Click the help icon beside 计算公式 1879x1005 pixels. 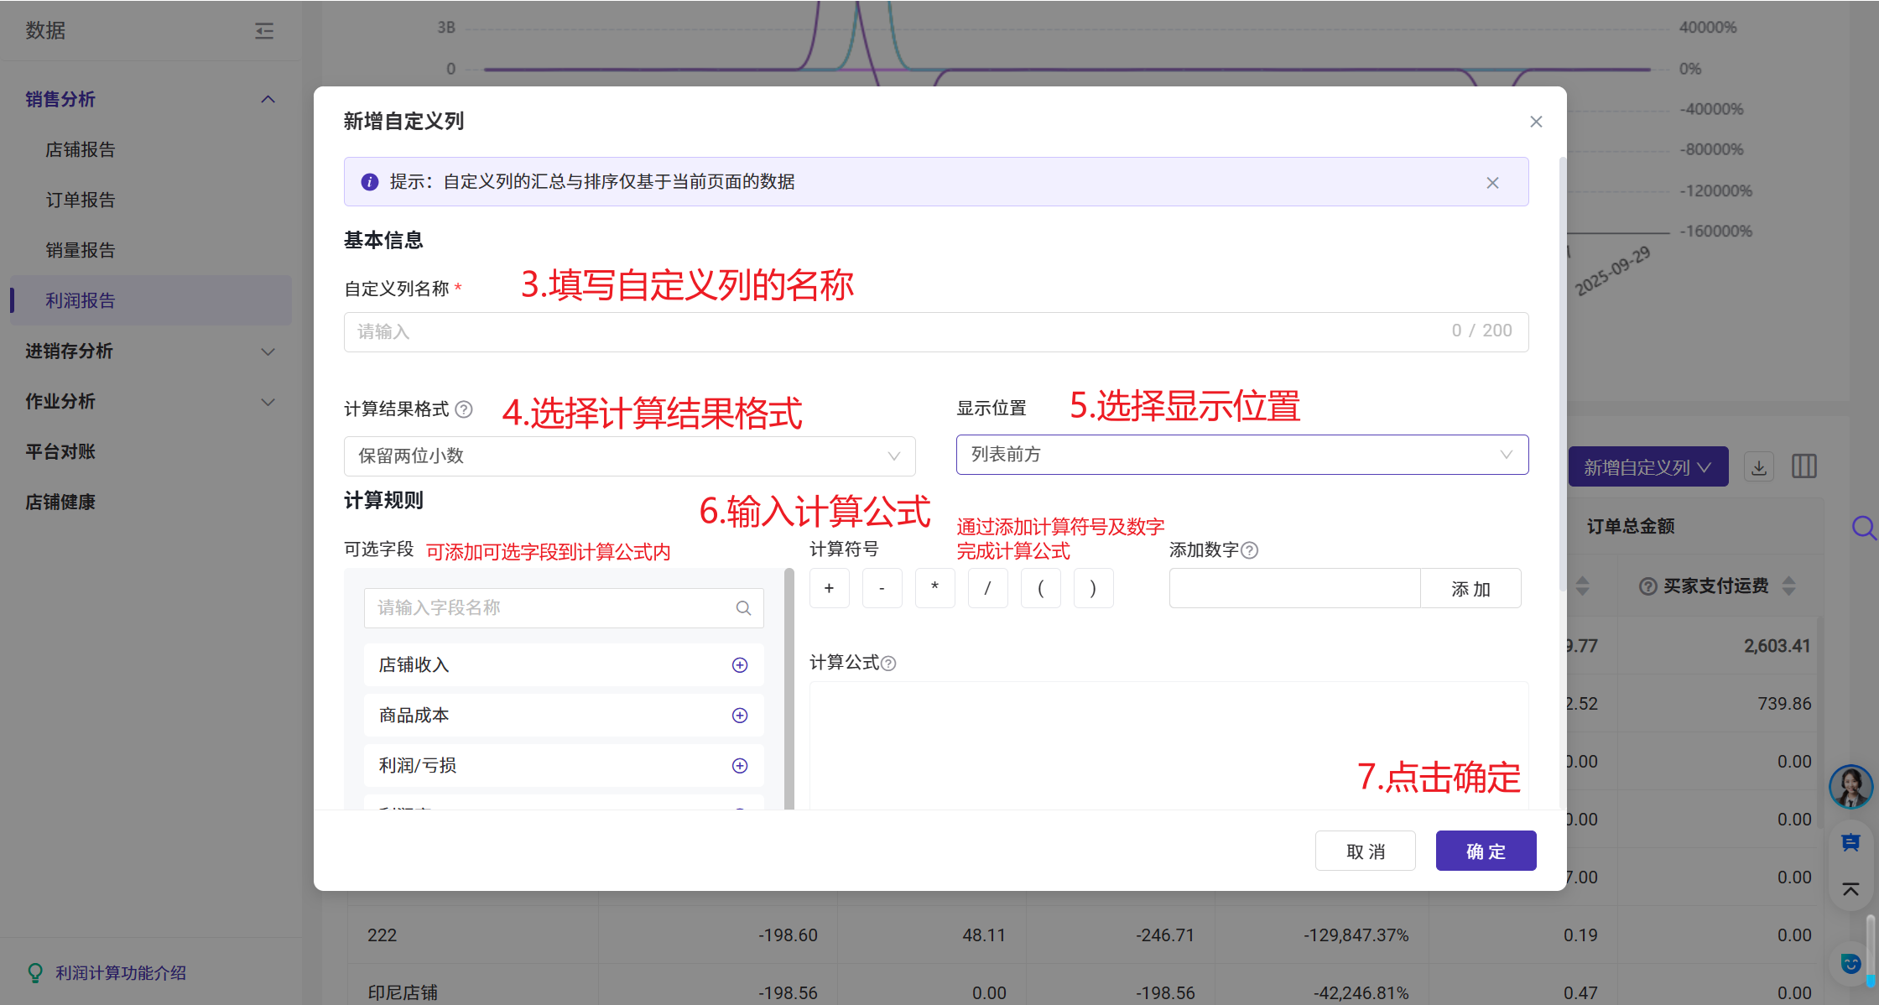click(x=888, y=664)
